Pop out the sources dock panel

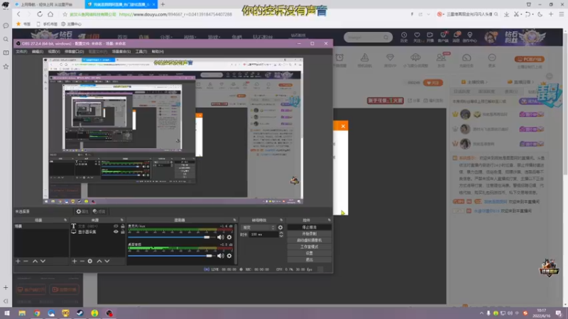[121, 220]
